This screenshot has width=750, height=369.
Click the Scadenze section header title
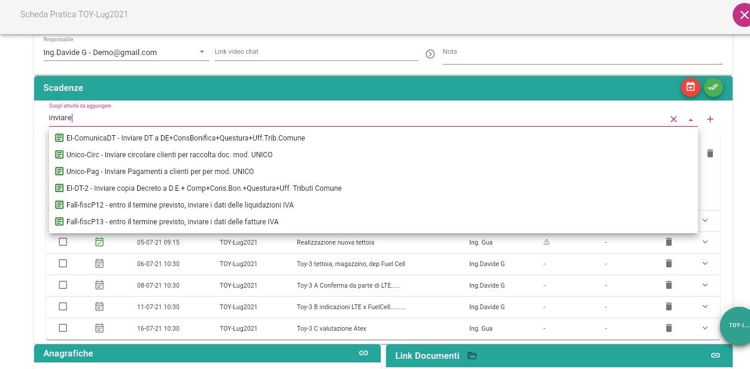[x=63, y=88]
